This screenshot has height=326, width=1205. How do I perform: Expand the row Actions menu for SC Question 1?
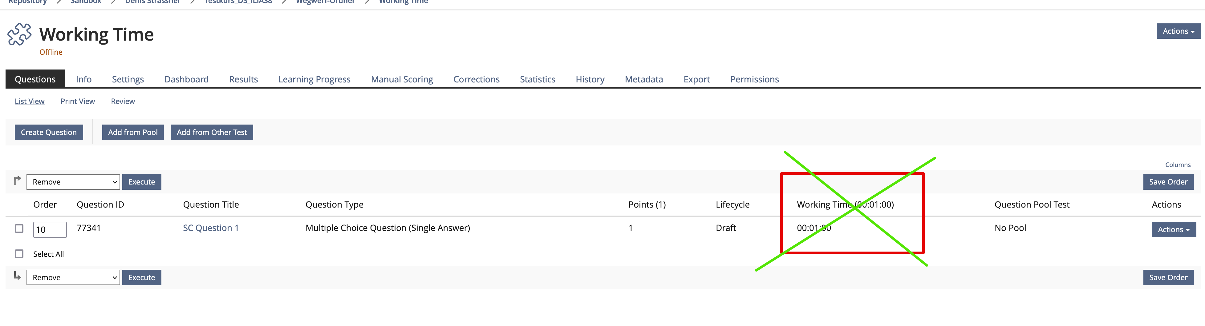(x=1173, y=229)
